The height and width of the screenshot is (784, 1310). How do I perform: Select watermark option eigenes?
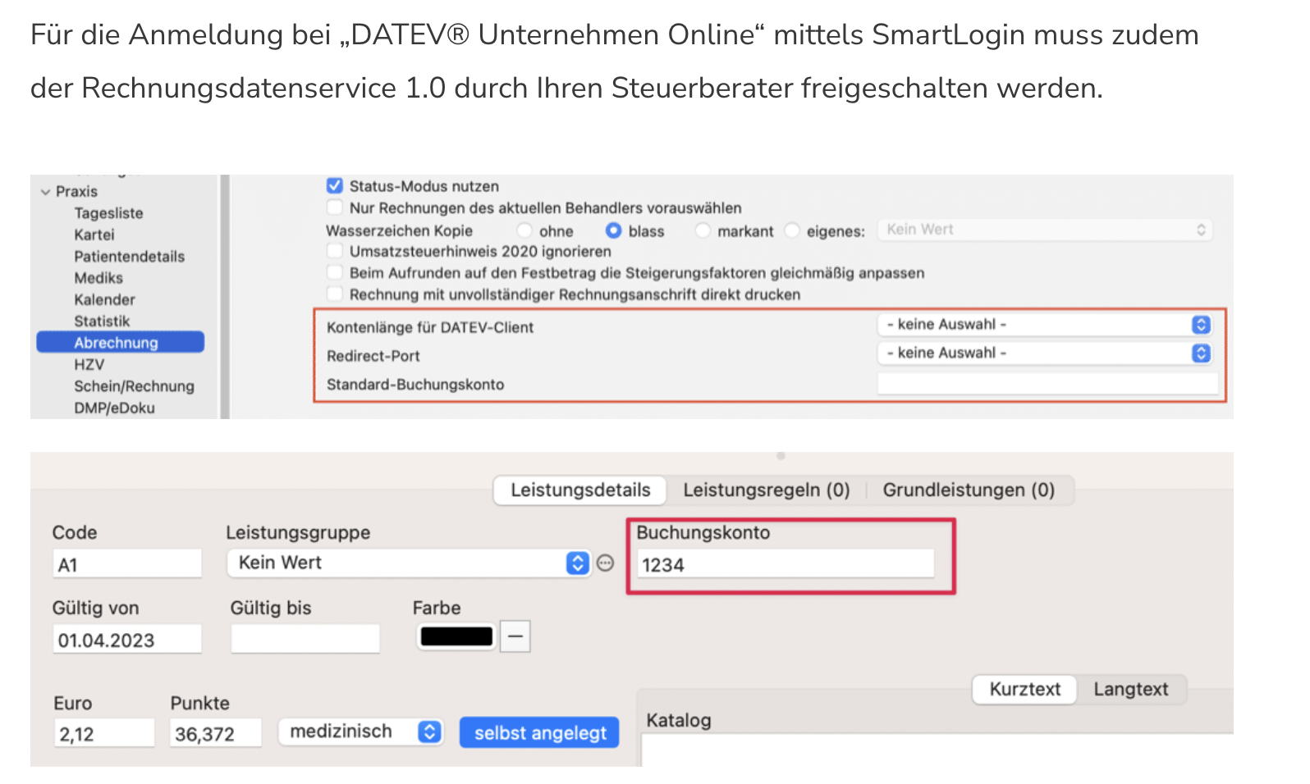pos(792,231)
